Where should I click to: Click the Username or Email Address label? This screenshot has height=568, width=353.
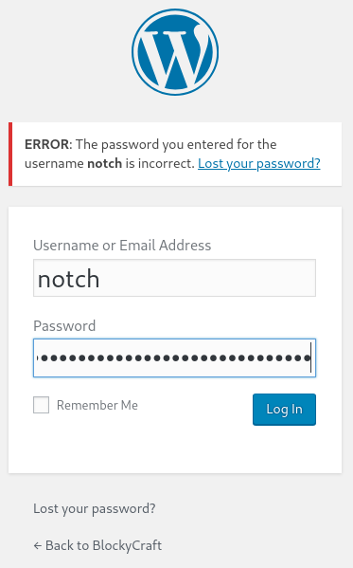(x=122, y=246)
